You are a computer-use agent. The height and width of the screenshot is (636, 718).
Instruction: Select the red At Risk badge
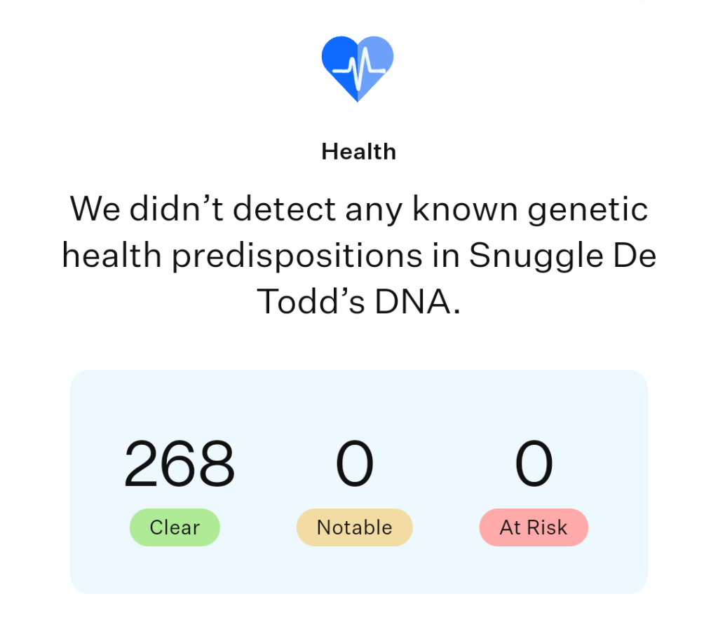point(534,527)
